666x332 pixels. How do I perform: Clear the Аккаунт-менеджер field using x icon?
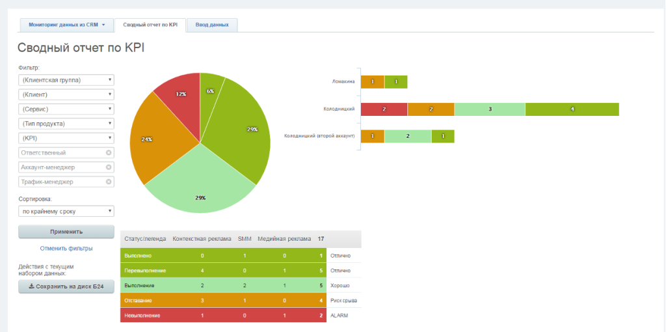pos(109,167)
